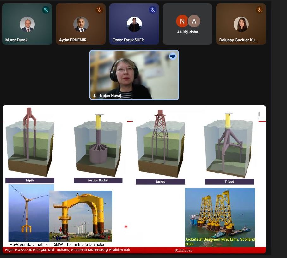The width and height of the screenshot is (287, 258).
Task: Click Aydın ERDEMİR's muted microphone icon
Action: tap(99, 10)
